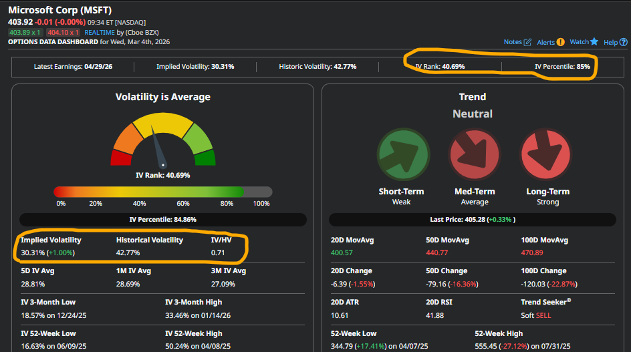This screenshot has height=352, width=631.
Task: Click the IV Percentile: 84.86% bar
Action: (x=163, y=220)
